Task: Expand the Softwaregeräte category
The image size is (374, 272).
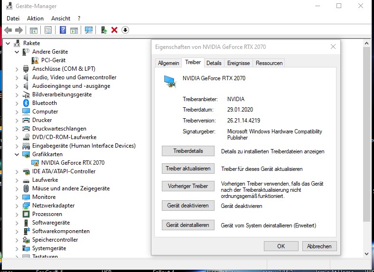Action: click(x=17, y=223)
